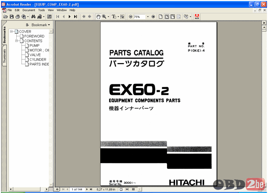268x193 pixels.
Task: Open the CYLINDER bookmark
Action: click(x=38, y=60)
